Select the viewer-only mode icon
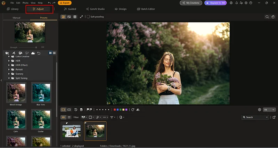This screenshot has width=278, height=148. point(69,17)
